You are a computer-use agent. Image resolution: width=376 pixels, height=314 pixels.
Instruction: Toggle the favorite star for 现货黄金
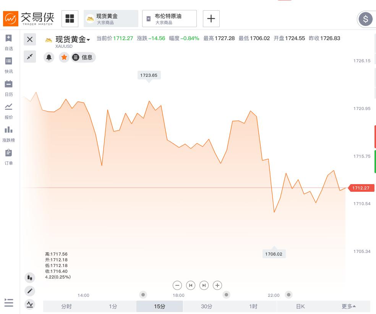click(x=64, y=57)
